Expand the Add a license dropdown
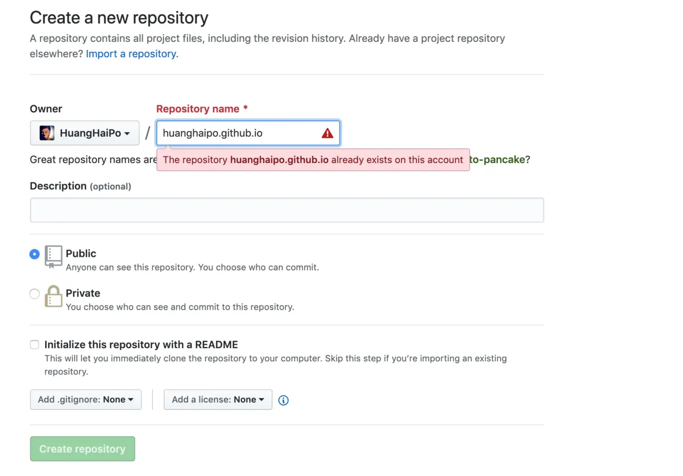683x476 pixels. [x=218, y=400]
